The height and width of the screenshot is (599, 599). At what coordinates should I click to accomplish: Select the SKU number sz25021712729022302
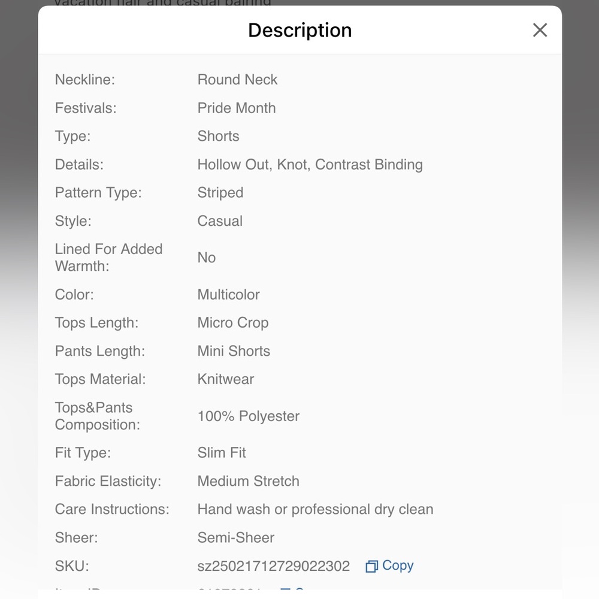pyautogui.click(x=274, y=566)
